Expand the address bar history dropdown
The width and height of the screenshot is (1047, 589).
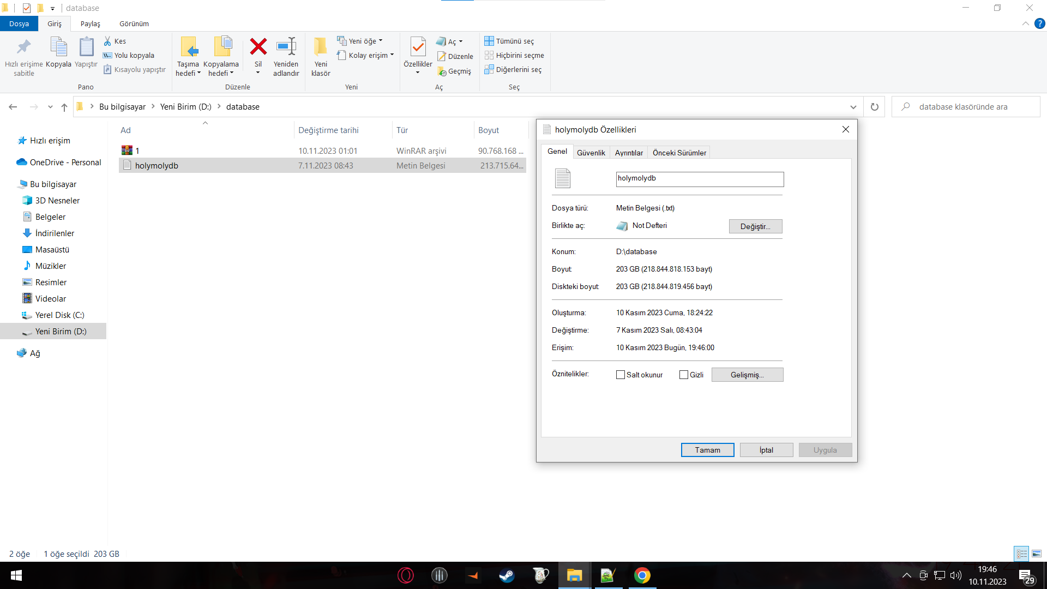[x=853, y=107]
